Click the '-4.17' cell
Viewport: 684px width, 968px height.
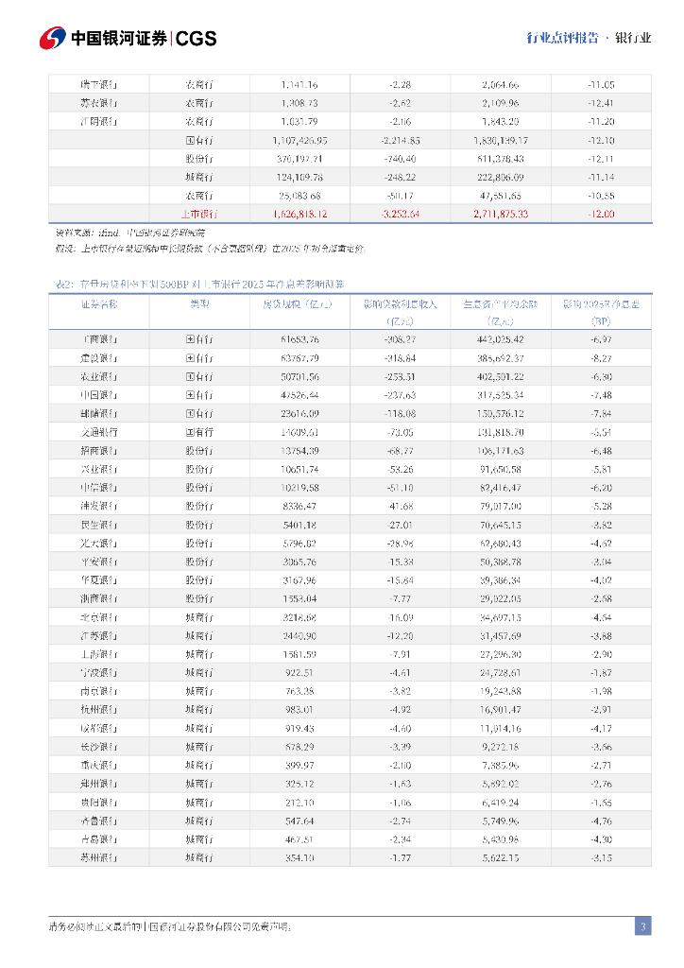601,729
